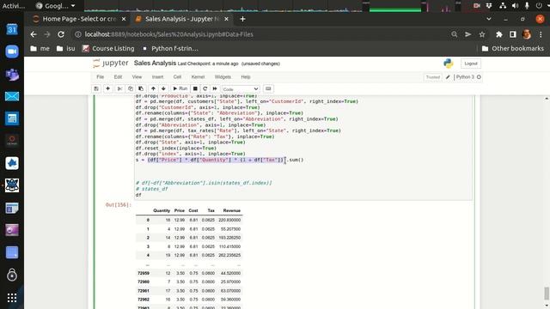
Task: Save notebook with the floppy disk icon
Action: click(x=96, y=88)
